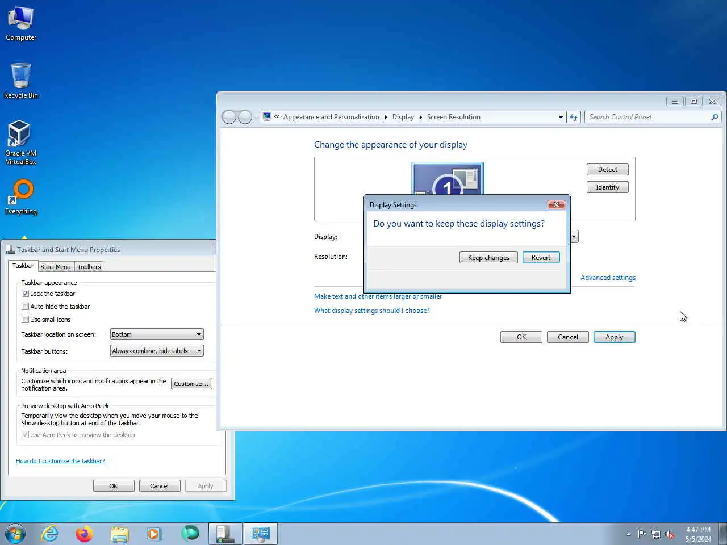Close the Display Settings dialog

tap(556, 204)
